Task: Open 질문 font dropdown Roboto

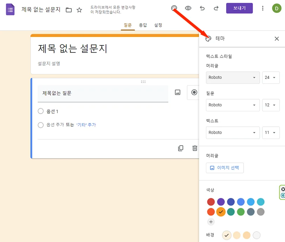Action: 233,105
